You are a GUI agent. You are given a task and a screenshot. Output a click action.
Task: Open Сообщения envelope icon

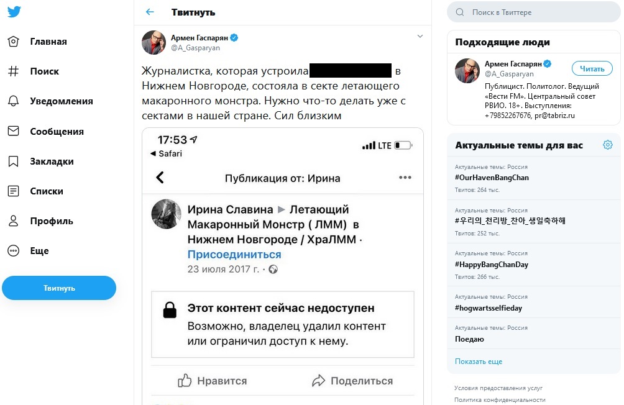(13, 131)
